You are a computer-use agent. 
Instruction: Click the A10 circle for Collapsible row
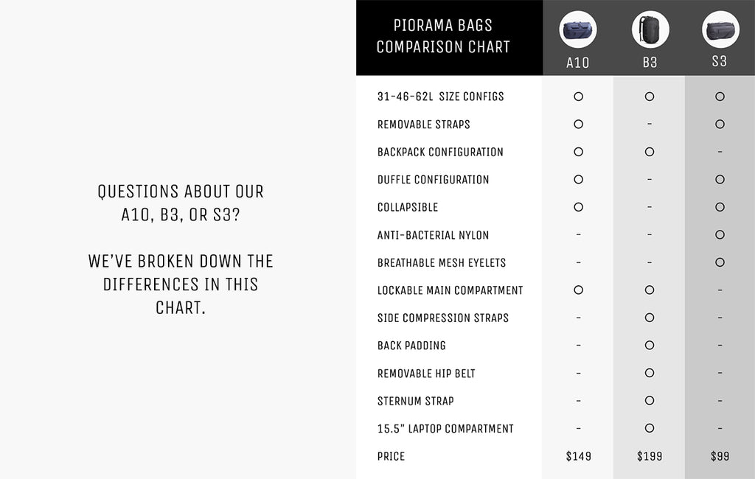578,207
